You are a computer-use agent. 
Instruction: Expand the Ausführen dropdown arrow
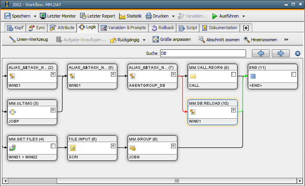pyautogui.click(x=244, y=16)
